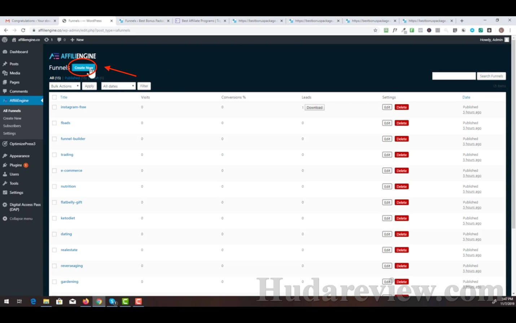Image resolution: width=516 pixels, height=323 pixels.
Task: Delete the dating funnel
Action: (402, 234)
